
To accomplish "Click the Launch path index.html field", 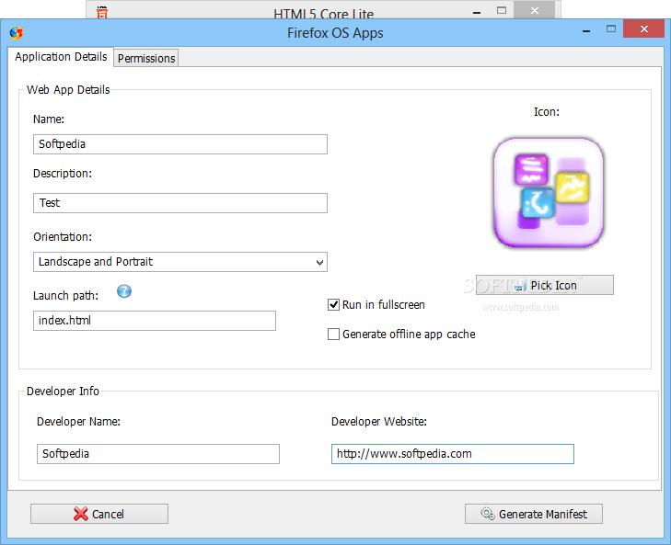I will (155, 321).
